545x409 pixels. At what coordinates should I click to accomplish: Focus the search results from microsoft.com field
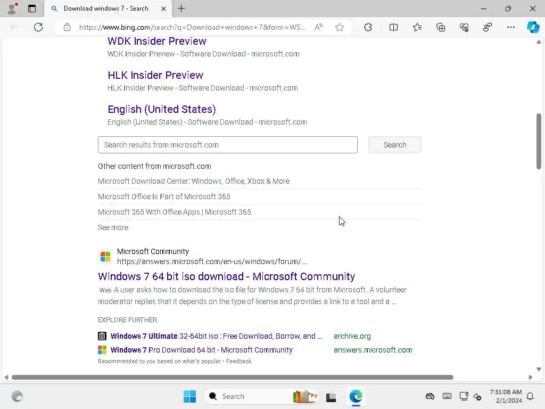click(228, 145)
